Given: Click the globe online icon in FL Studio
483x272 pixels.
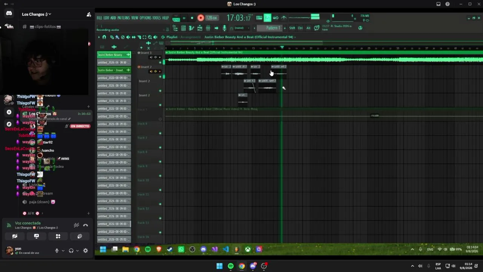Looking at the screenshot, I should click(360, 28).
